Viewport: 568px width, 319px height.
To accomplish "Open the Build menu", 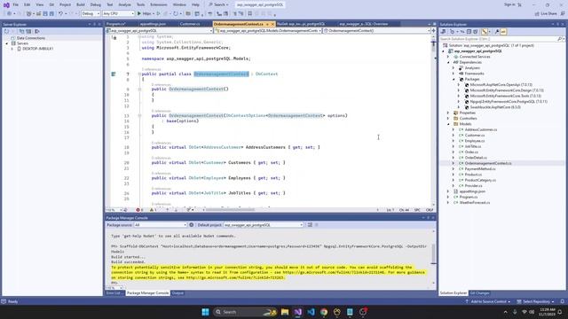I will click(x=81, y=4).
